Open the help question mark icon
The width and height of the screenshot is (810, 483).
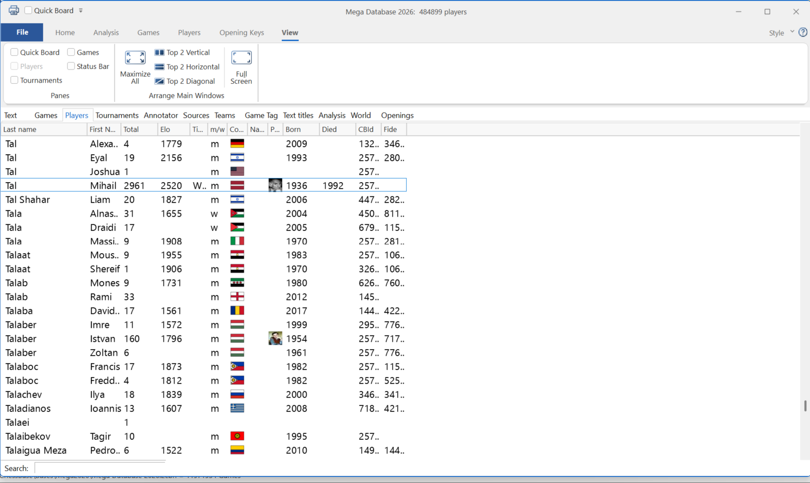coord(803,32)
